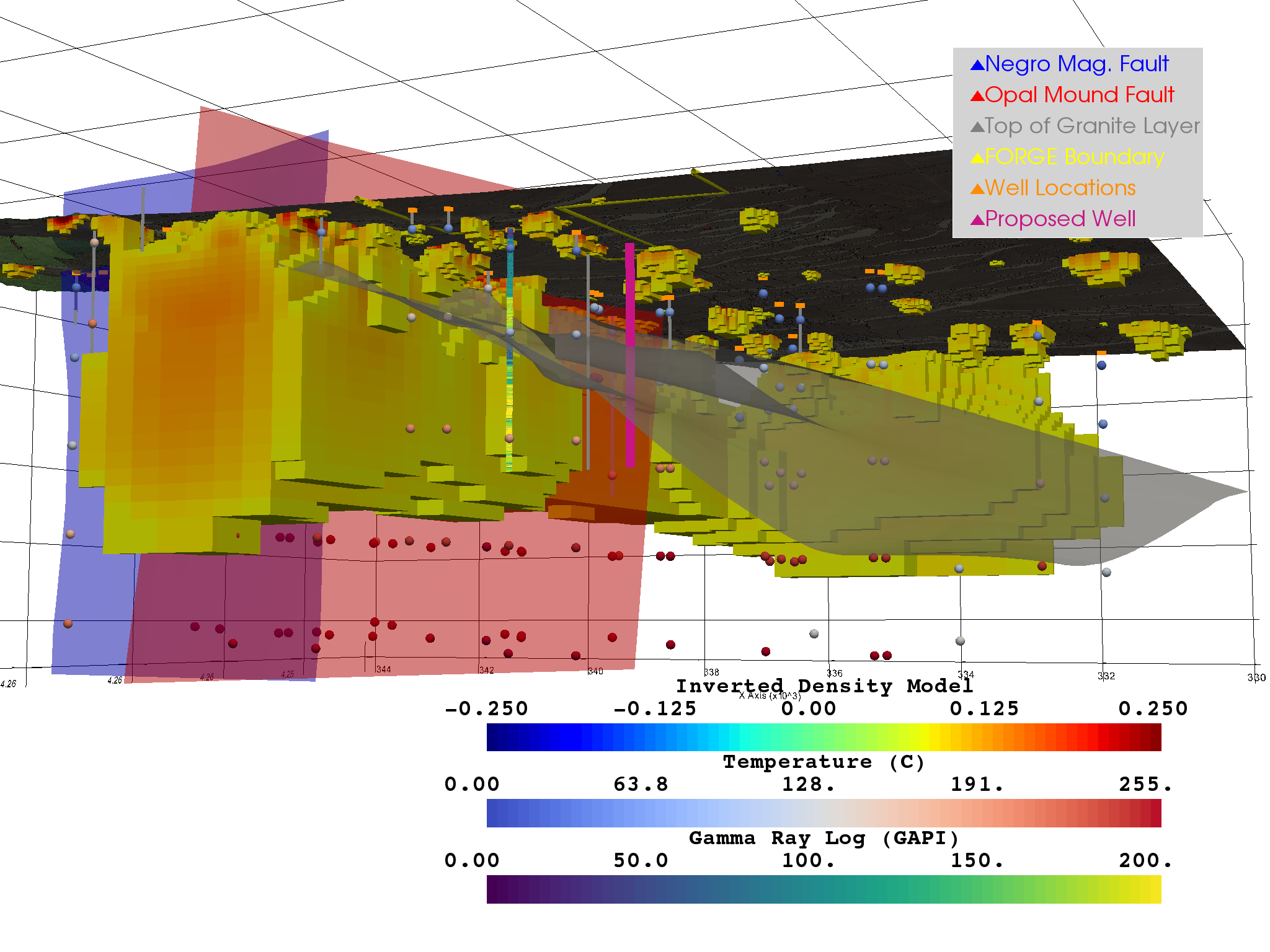
Task: Click the 0.250 density scale label
Action: pos(1153,708)
